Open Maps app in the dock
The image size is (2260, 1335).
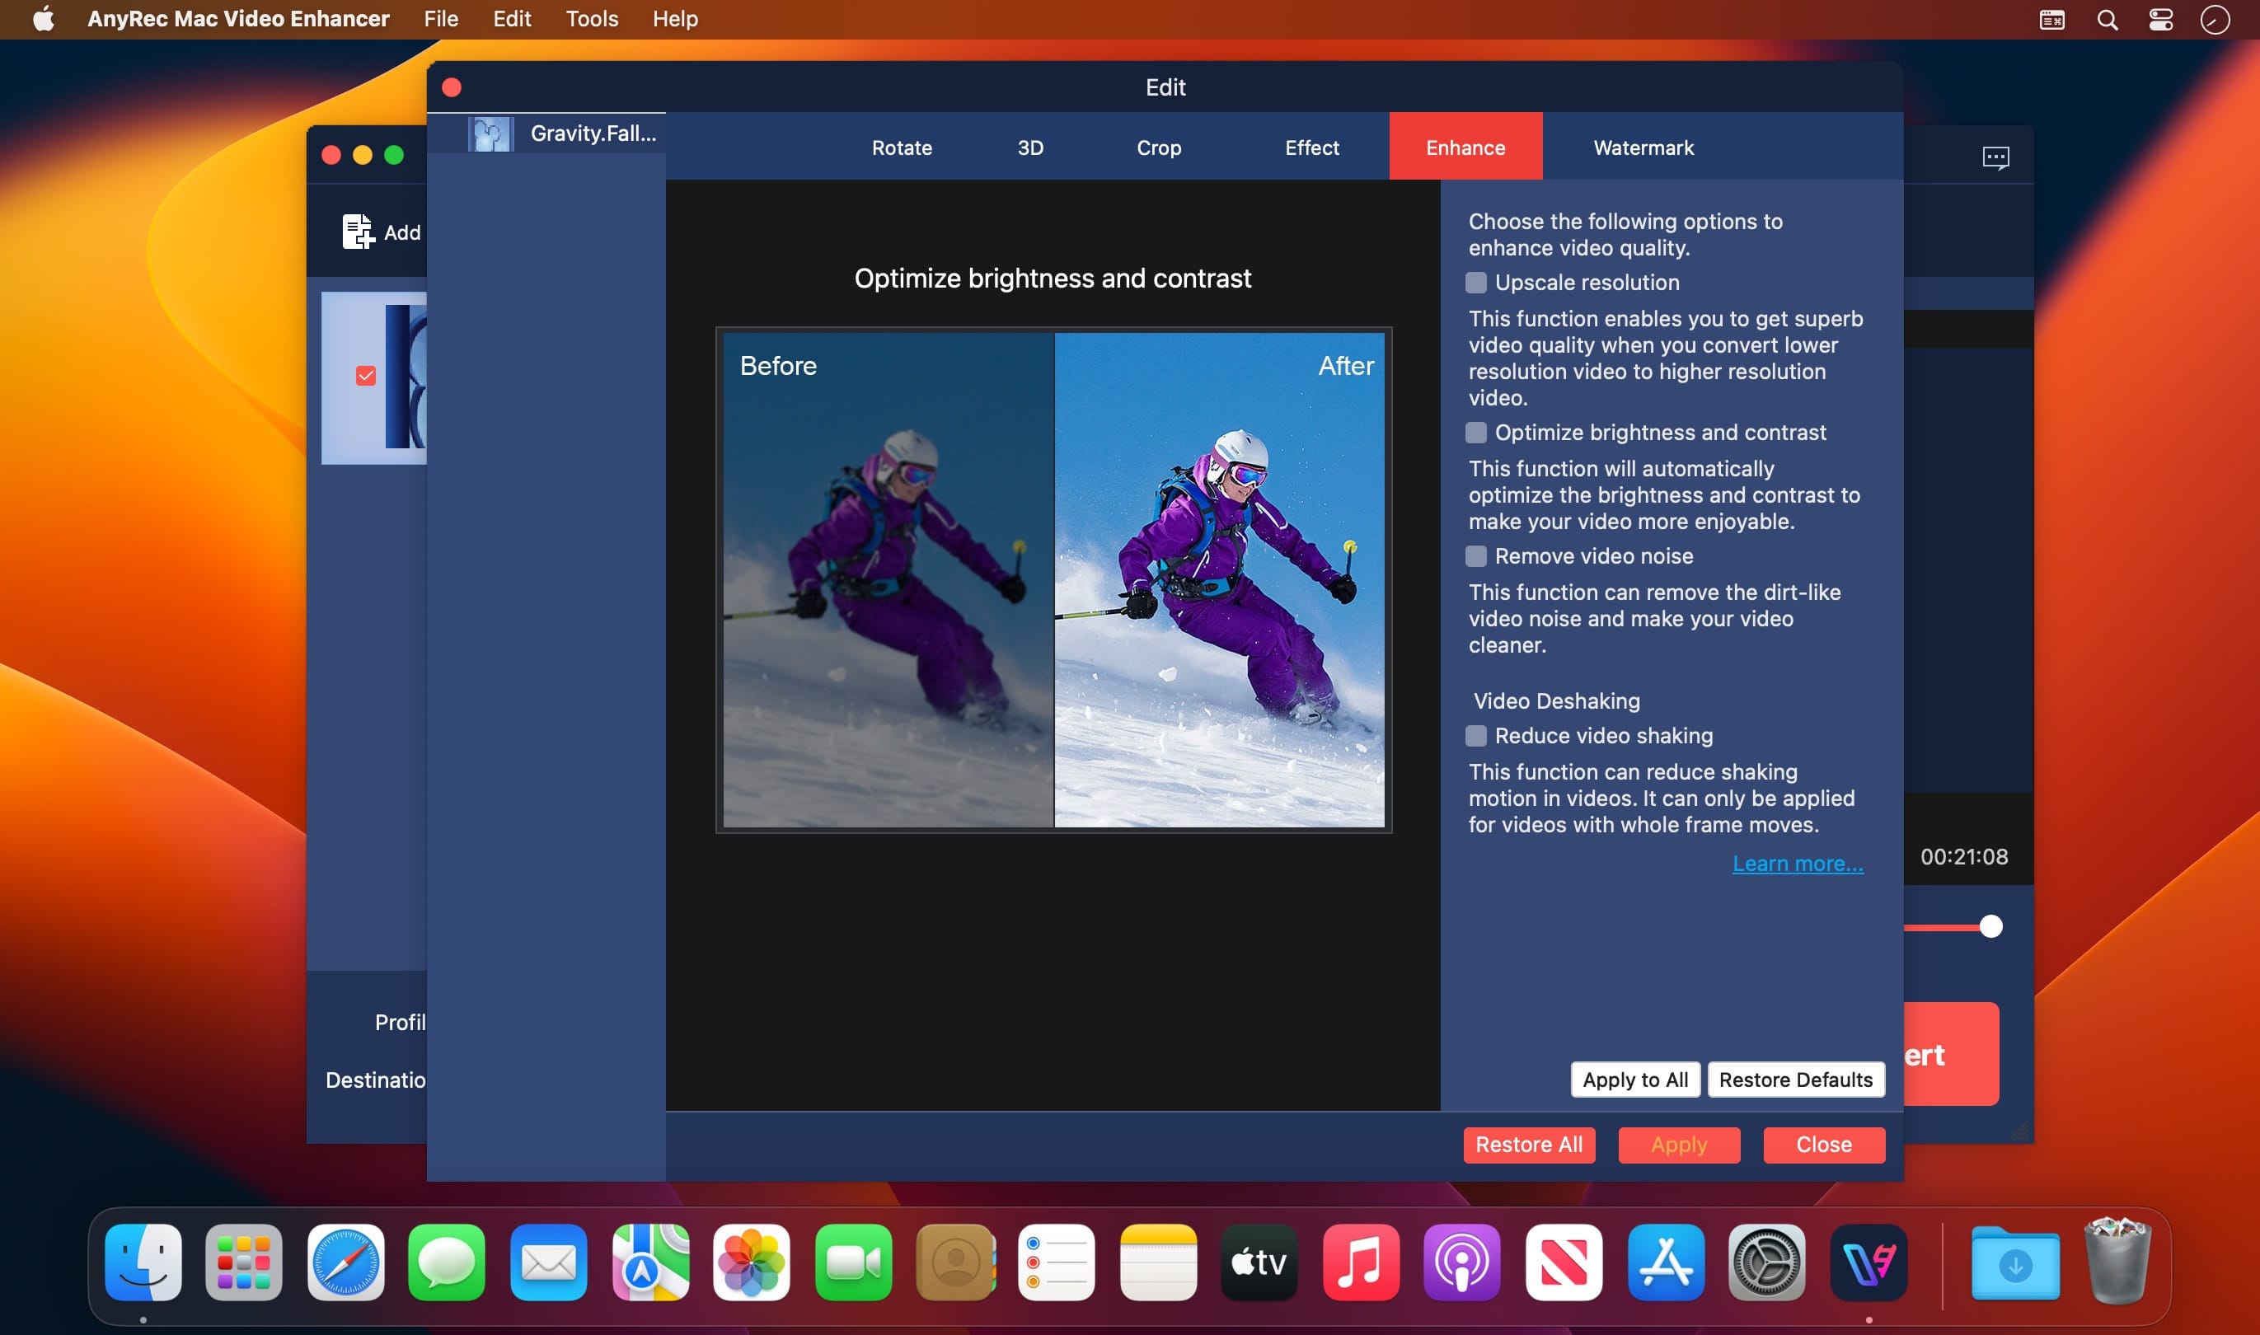pos(650,1262)
